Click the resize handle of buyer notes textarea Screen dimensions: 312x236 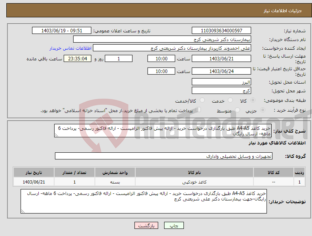click(23, 211)
